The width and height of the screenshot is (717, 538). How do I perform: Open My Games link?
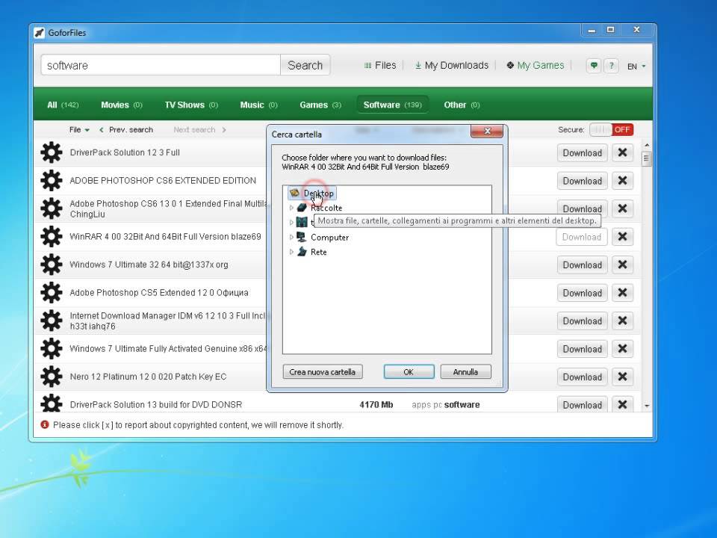pyautogui.click(x=535, y=66)
